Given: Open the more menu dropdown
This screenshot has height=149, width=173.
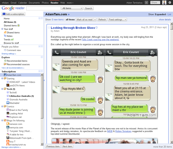Looking at the screenshot, I should (70, 3).
